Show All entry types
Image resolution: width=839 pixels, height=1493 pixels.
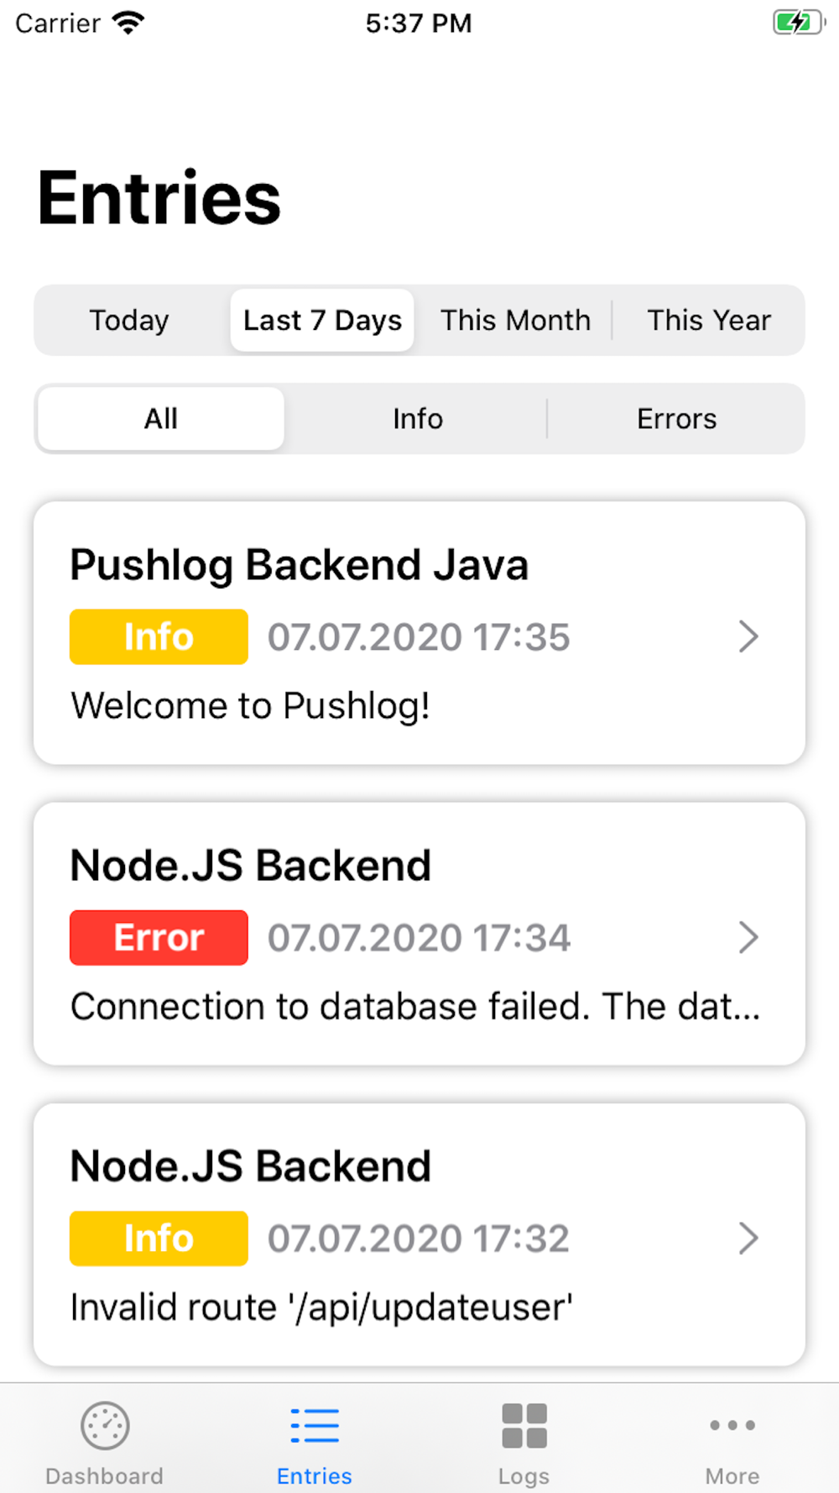161,418
